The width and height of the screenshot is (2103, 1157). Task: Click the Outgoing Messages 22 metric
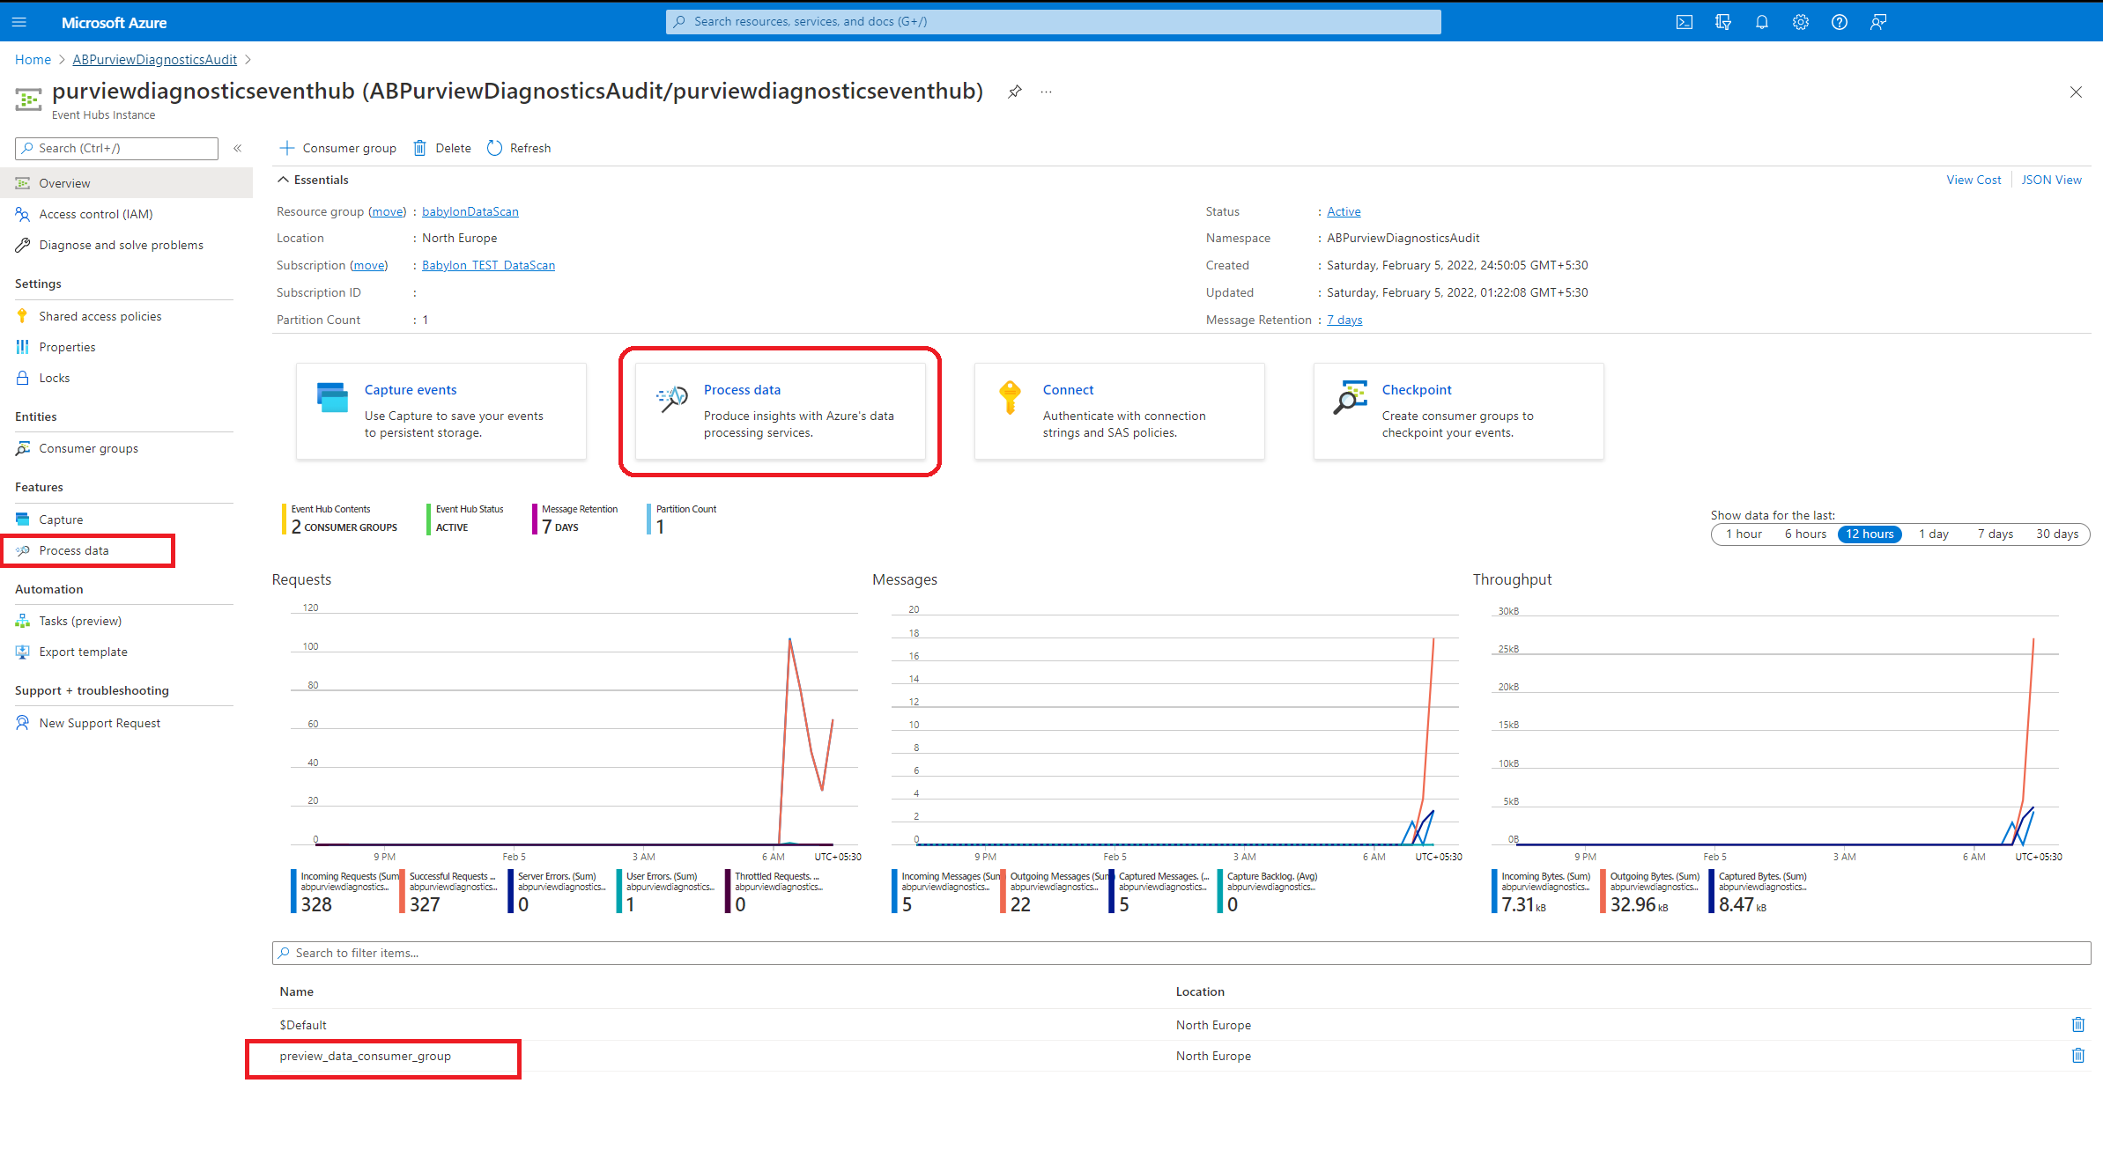[1054, 892]
